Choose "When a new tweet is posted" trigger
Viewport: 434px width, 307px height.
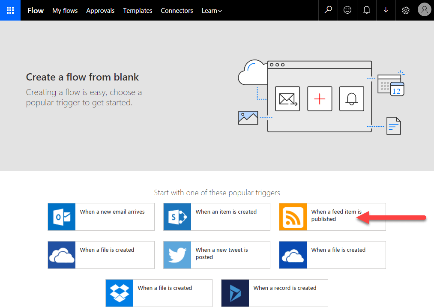pos(221,253)
